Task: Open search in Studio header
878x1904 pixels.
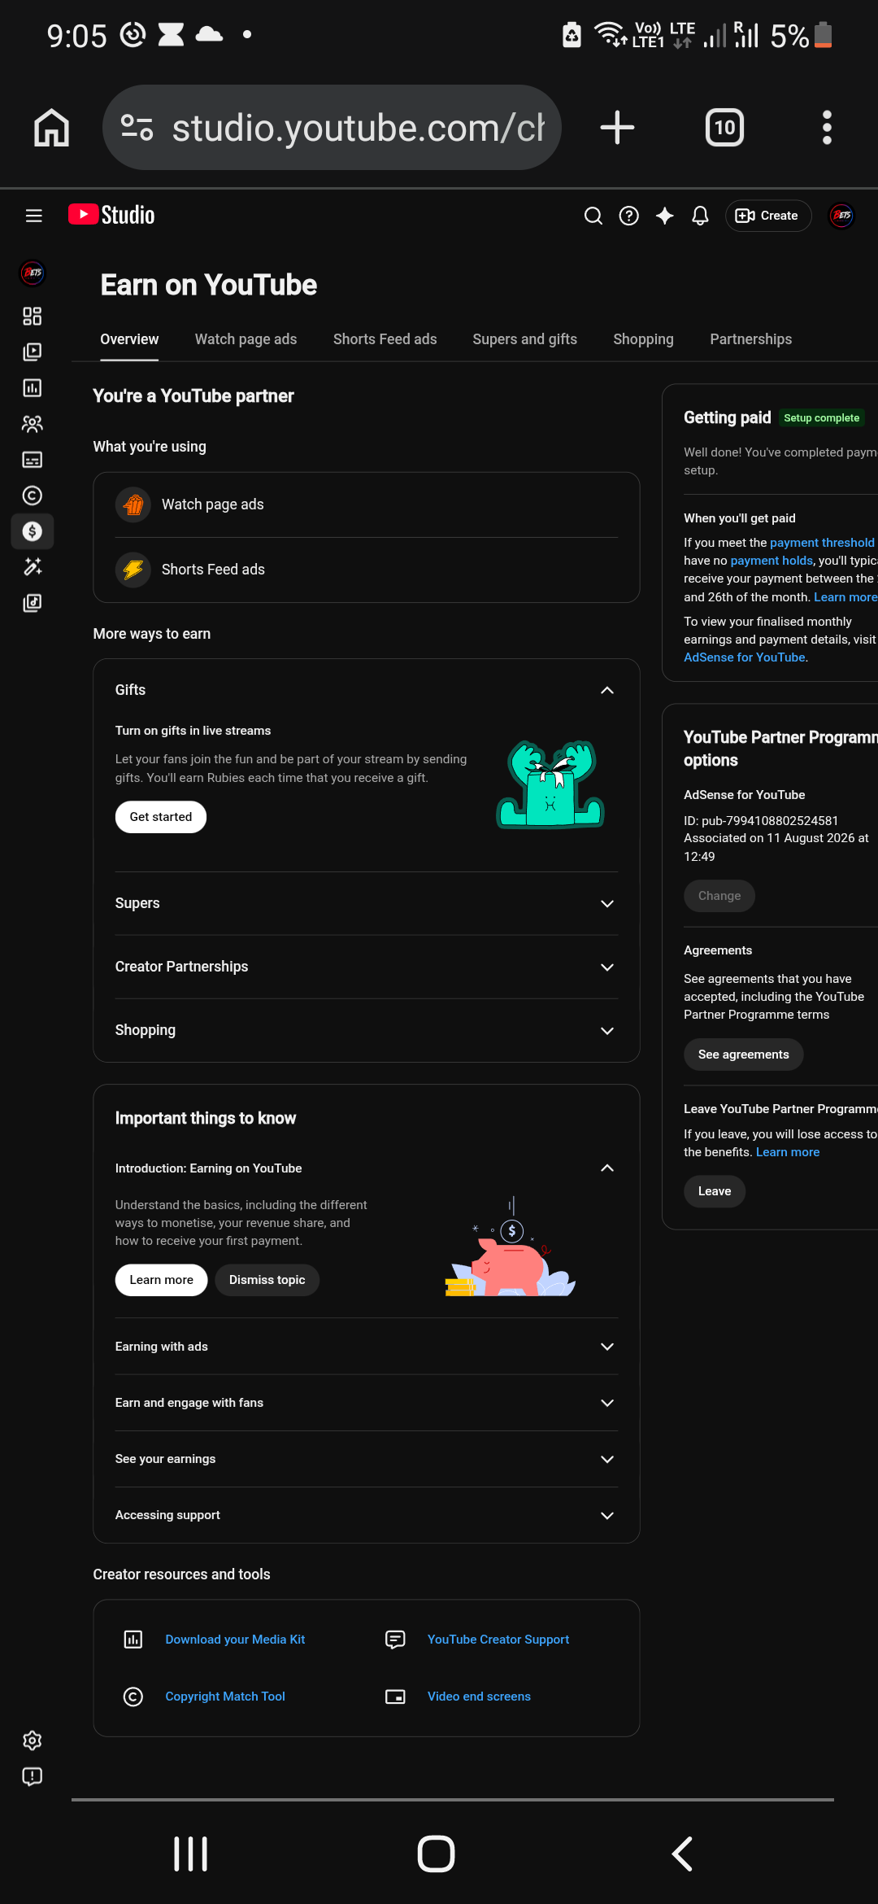Action: (x=593, y=216)
